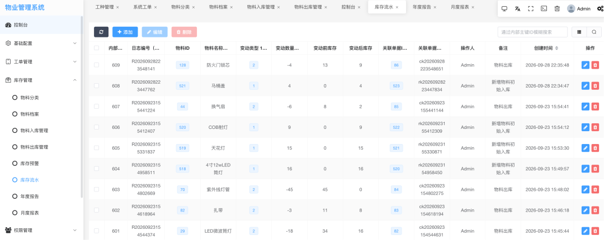Close the 库存流水 tab
The height and width of the screenshot is (240, 604).
(397, 7)
